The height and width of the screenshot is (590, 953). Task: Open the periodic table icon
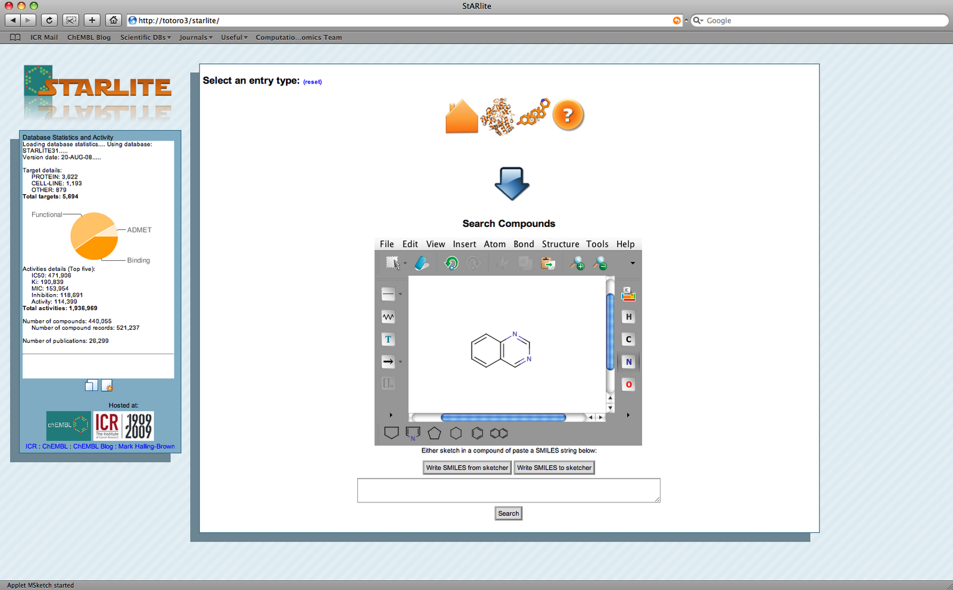click(x=628, y=294)
